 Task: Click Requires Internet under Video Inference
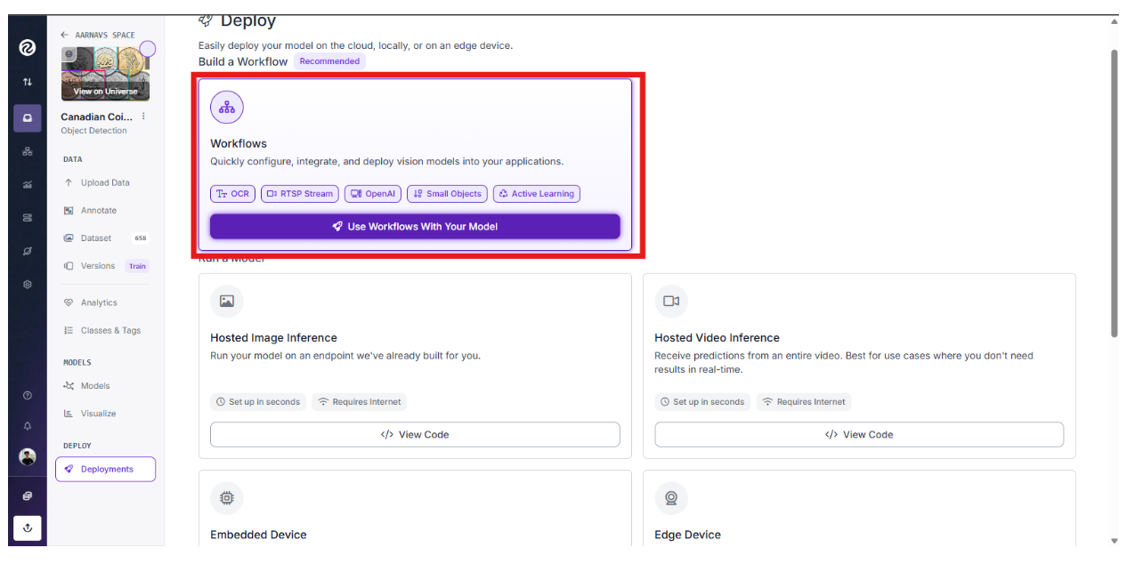coord(804,402)
